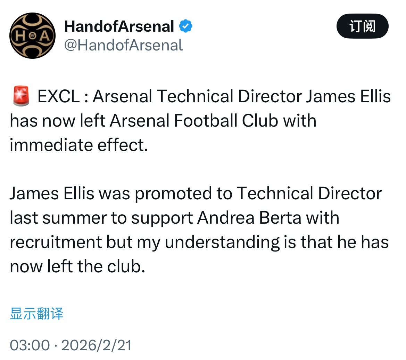Click the blue verified badge
This screenshot has height=360, width=406.
(x=185, y=27)
